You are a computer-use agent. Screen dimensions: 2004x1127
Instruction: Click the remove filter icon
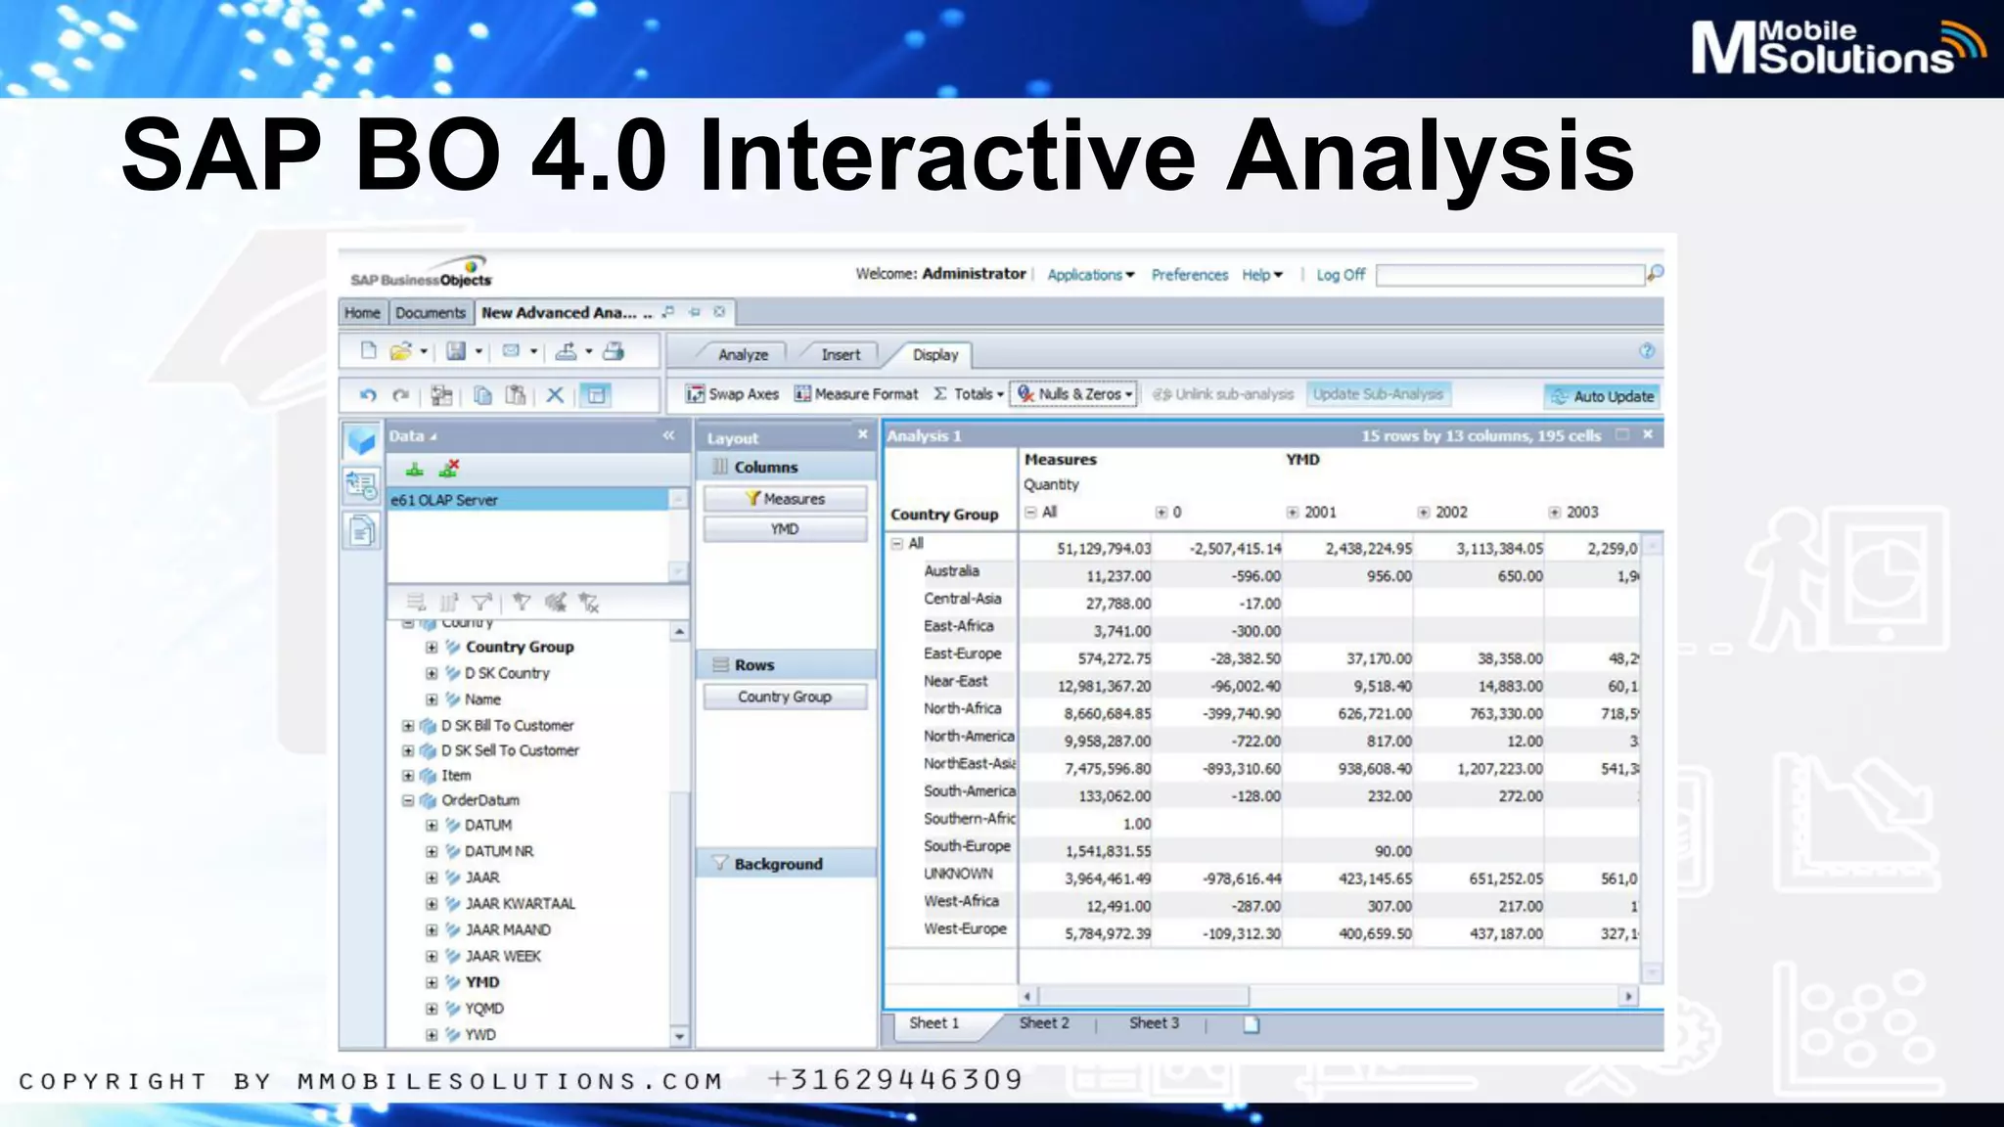(x=588, y=602)
